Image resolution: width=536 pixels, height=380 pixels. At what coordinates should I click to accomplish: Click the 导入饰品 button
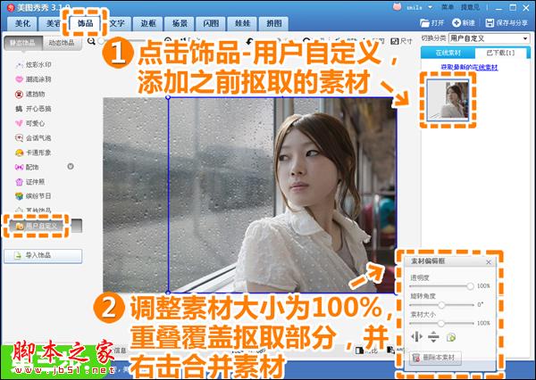pos(43,256)
